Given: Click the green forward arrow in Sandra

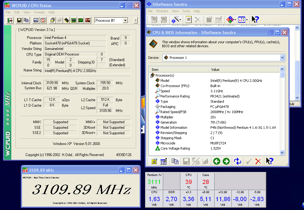Looking at the screenshot, I should 226,161.
